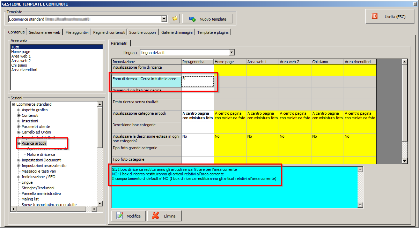Select Lingue in the Sezioni tree
Viewport: 419px width, 228px height.
(27, 182)
